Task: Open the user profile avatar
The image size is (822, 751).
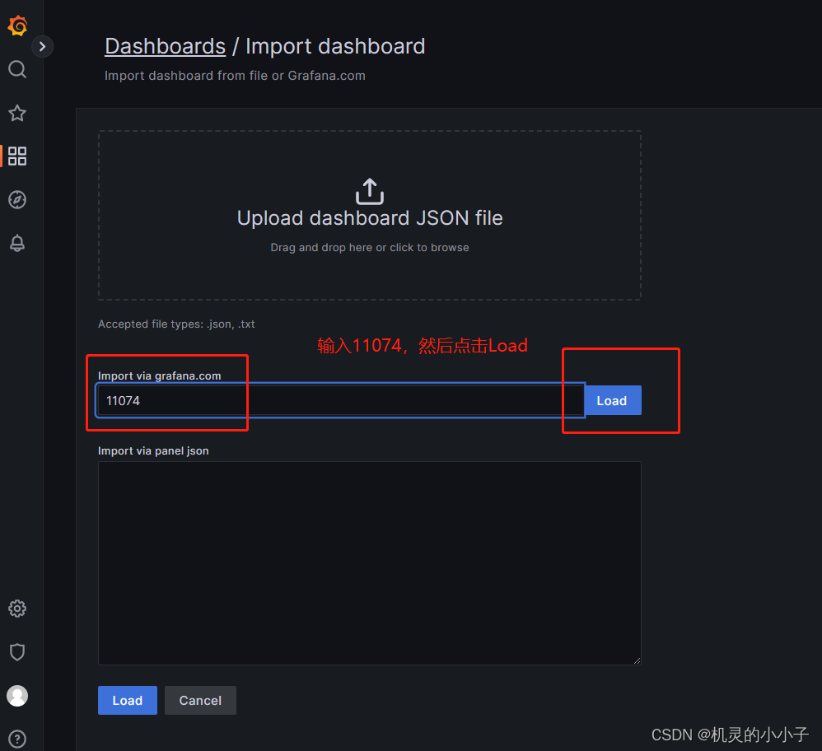Action: (x=17, y=696)
